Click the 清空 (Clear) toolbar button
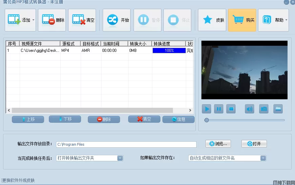The height and width of the screenshot is (185, 295). tap(82, 20)
